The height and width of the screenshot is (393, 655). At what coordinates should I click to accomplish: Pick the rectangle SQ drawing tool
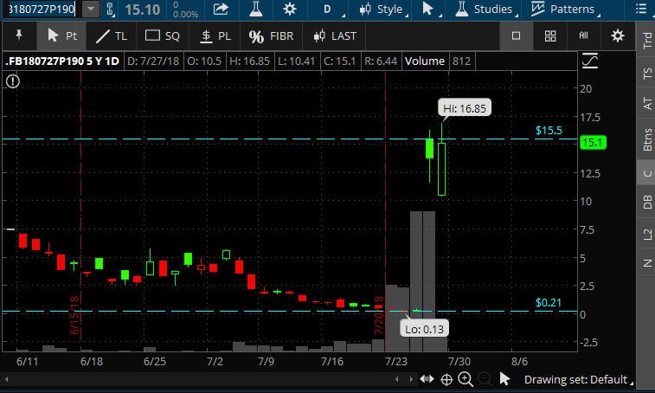[162, 36]
